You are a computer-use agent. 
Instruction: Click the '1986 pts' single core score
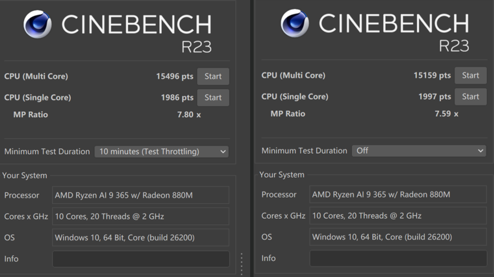coord(177,97)
